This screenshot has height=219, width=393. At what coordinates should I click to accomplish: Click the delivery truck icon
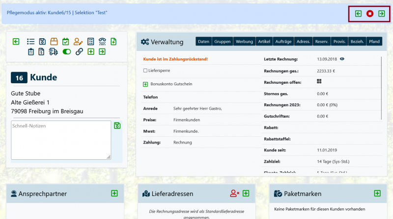(54, 51)
